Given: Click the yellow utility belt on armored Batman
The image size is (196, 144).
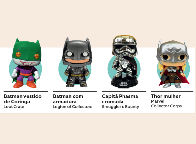Looking at the screenshot, I should [77, 75].
